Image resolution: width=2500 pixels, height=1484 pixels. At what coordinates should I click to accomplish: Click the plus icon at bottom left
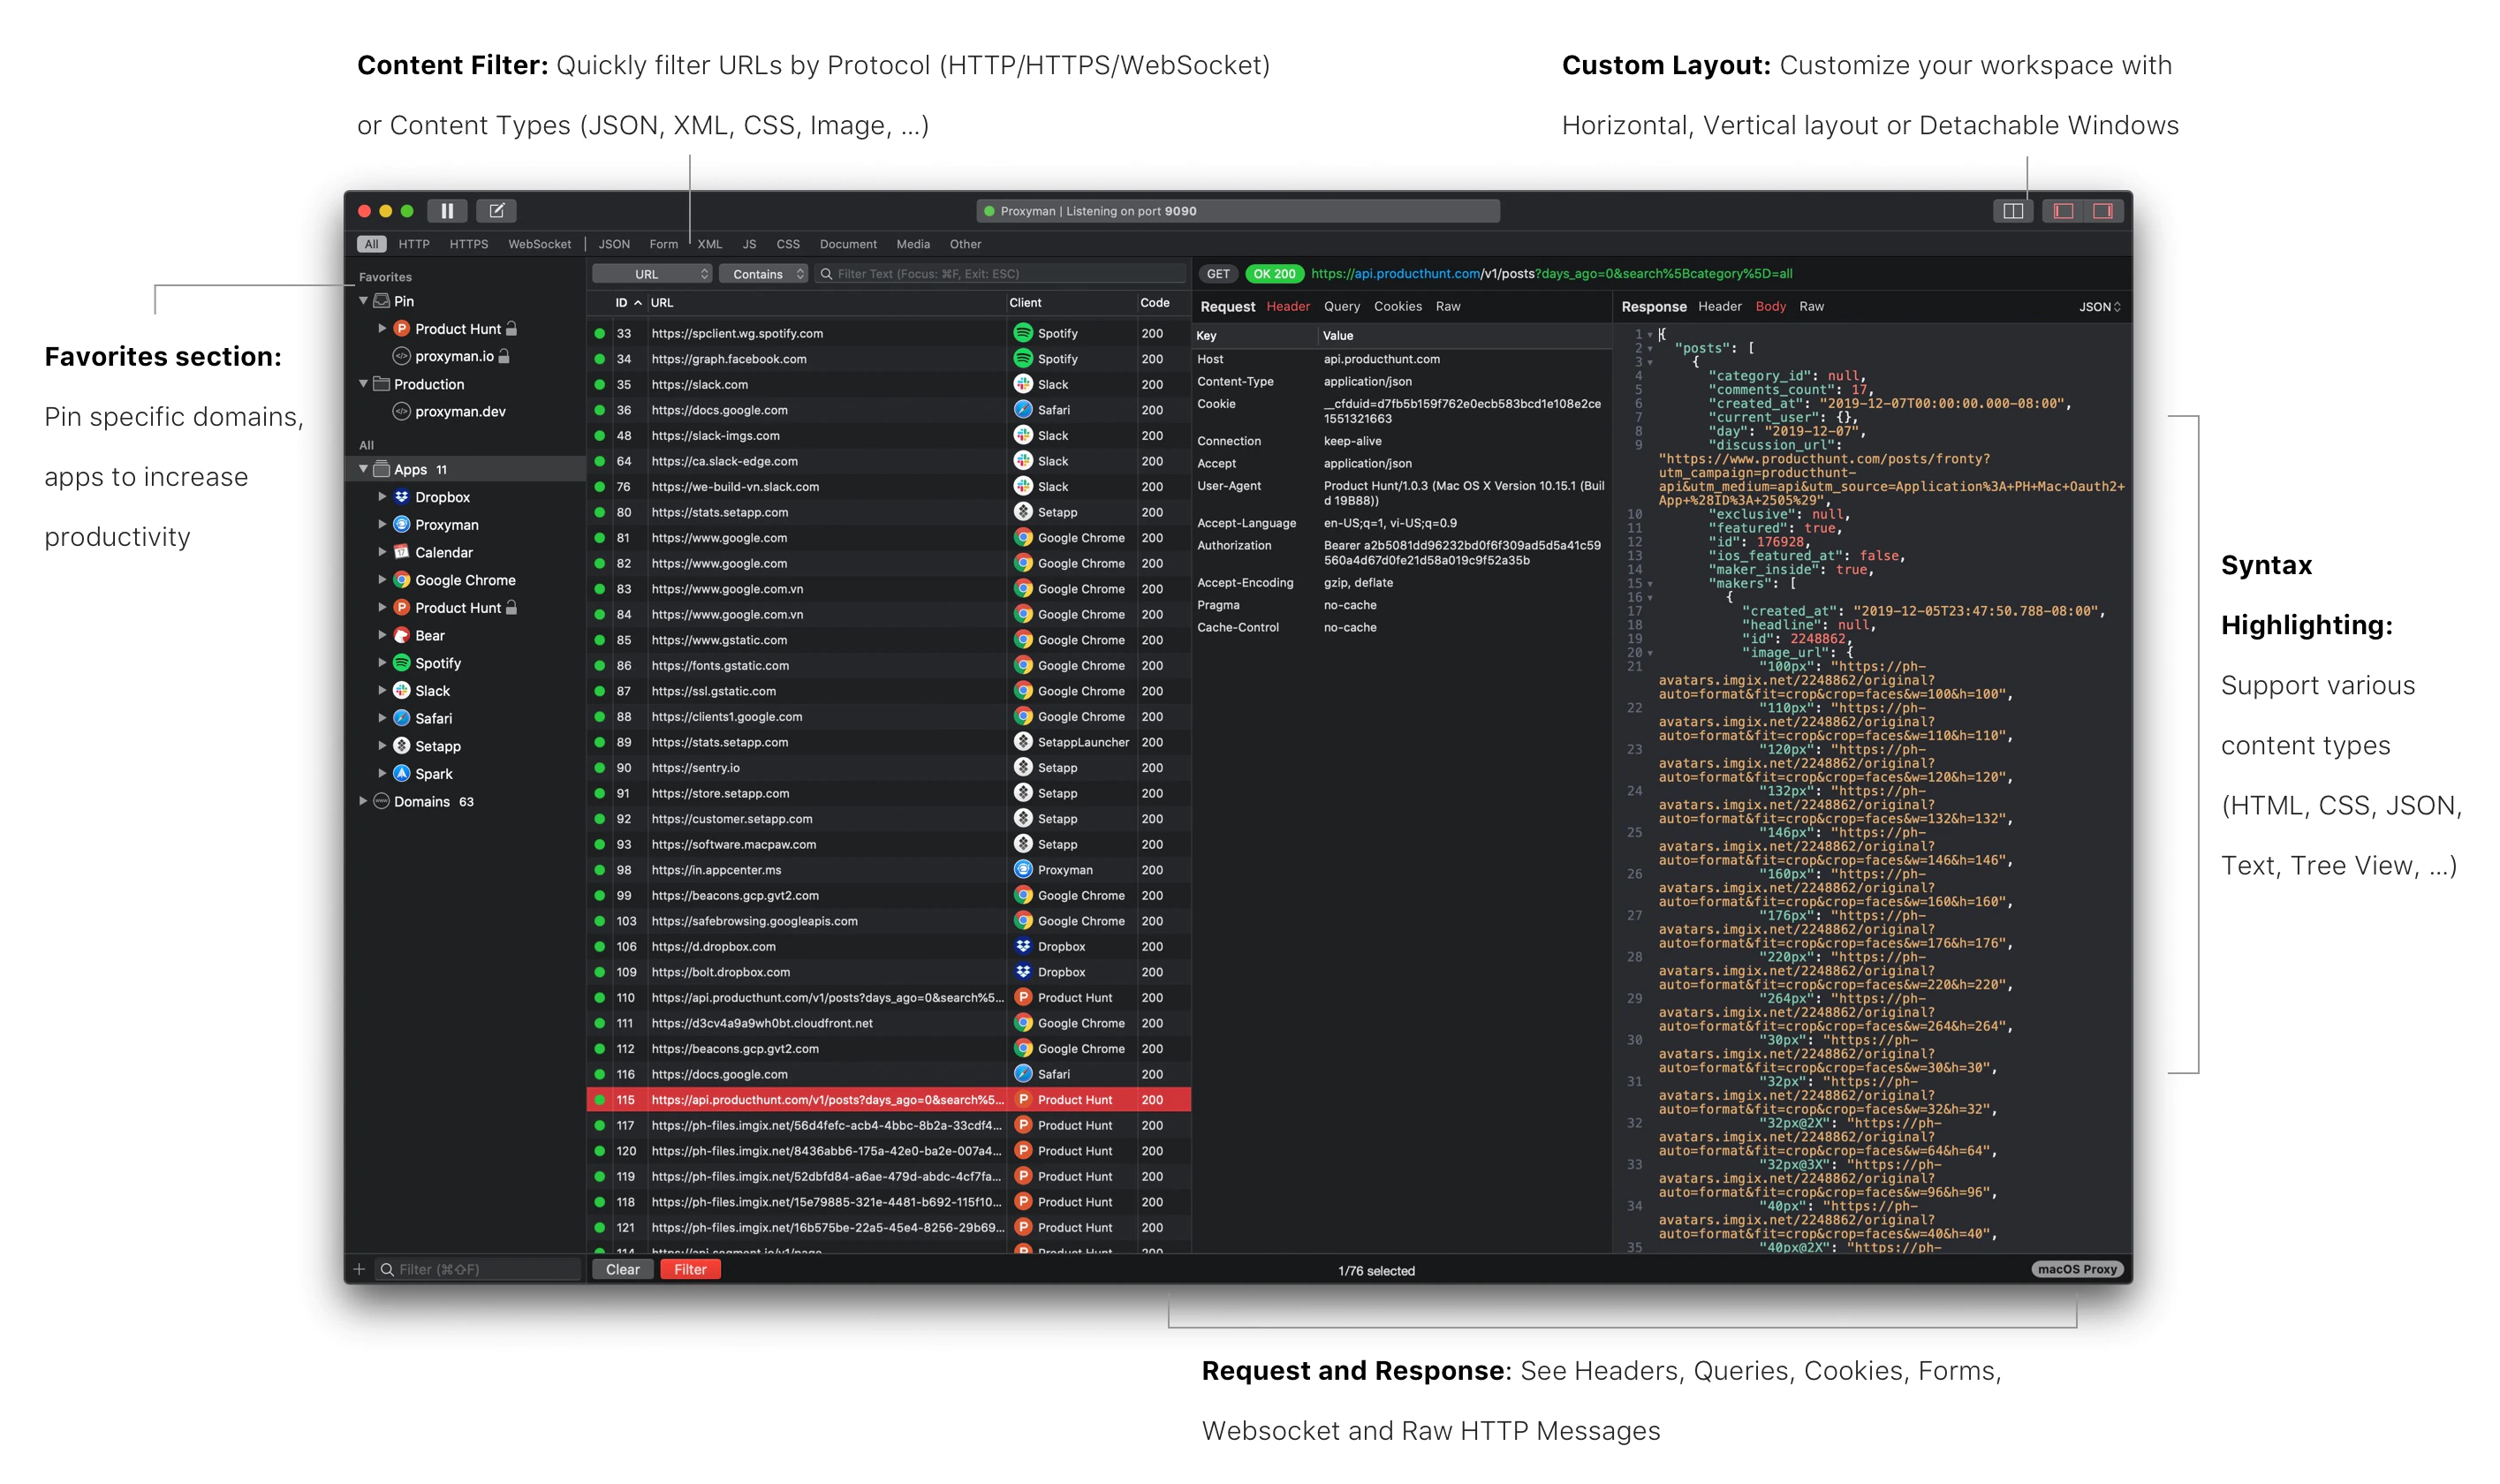[359, 1269]
